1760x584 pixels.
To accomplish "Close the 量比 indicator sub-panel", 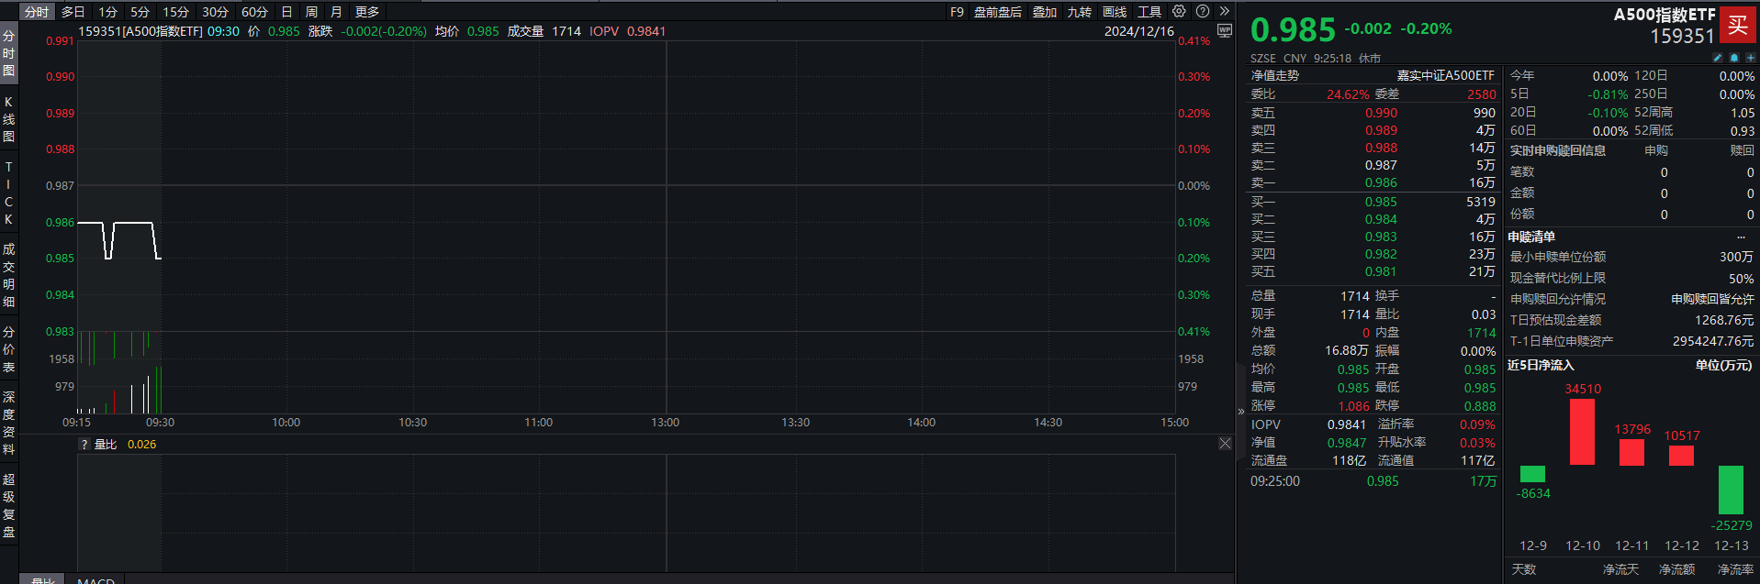I will pyautogui.click(x=1225, y=444).
